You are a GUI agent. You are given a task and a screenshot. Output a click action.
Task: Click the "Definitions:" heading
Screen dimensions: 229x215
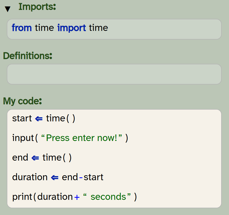28,56
